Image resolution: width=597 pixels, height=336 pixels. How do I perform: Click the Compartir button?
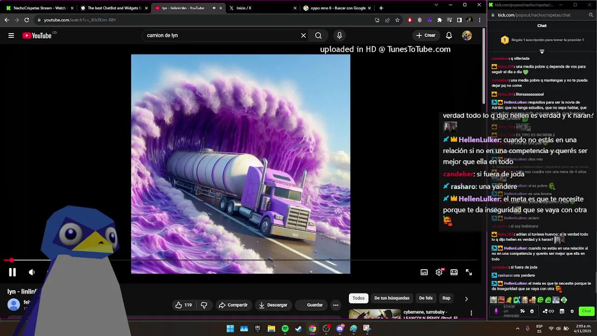pyautogui.click(x=233, y=305)
